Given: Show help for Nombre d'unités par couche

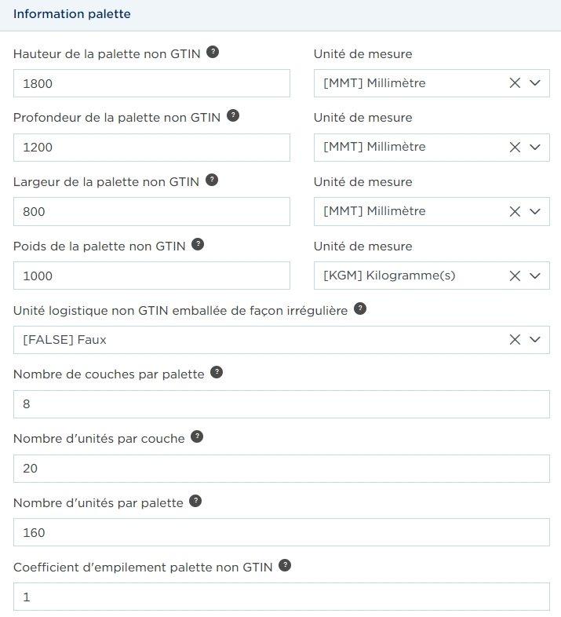Looking at the screenshot, I should pos(197,436).
